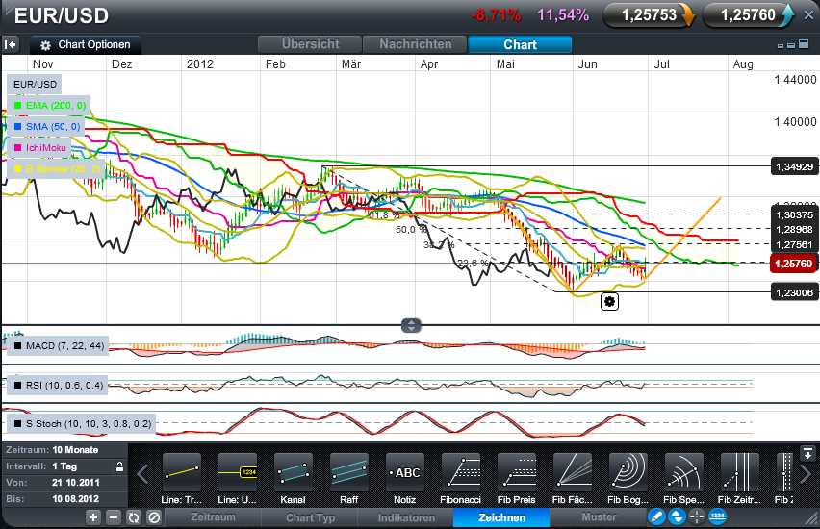The image size is (820, 529).
Task: Toggle the crosshair cursor icon
Action: 697,517
